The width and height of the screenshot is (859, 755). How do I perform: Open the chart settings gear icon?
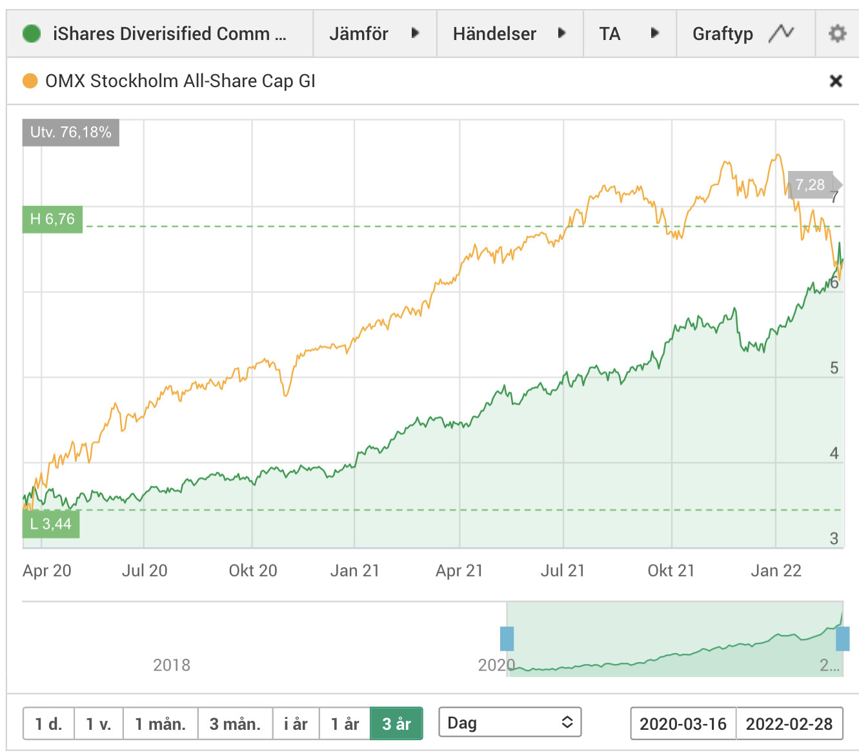click(x=837, y=34)
